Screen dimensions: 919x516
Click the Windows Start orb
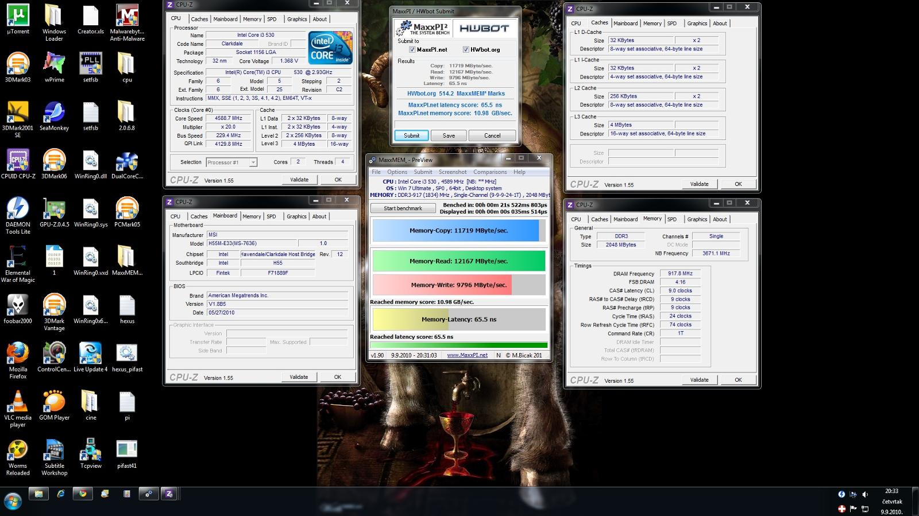coord(13,501)
